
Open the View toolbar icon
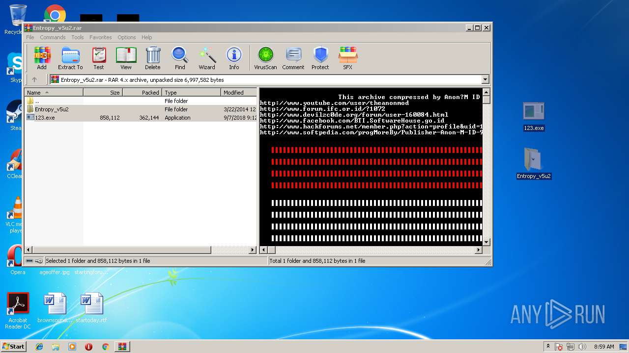click(x=126, y=58)
